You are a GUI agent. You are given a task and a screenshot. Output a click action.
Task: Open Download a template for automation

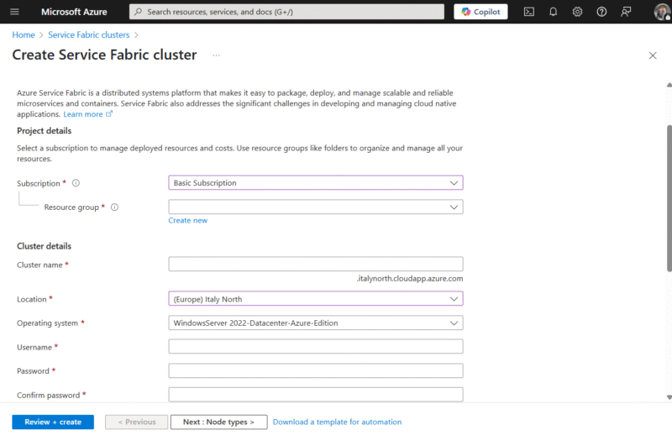click(x=338, y=422)
